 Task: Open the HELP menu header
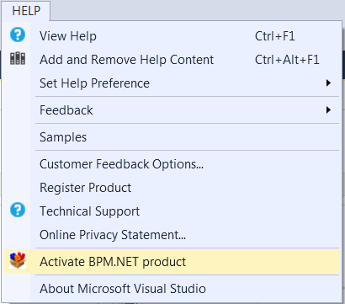point(26,11)
